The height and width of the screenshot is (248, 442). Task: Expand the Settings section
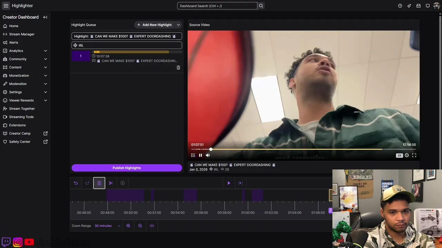point(46,92)
